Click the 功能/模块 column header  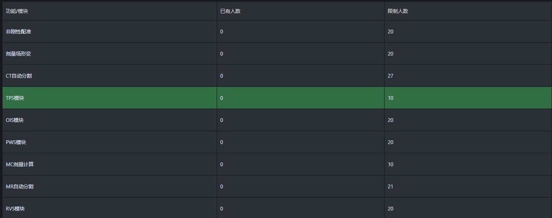coord(17,11)
